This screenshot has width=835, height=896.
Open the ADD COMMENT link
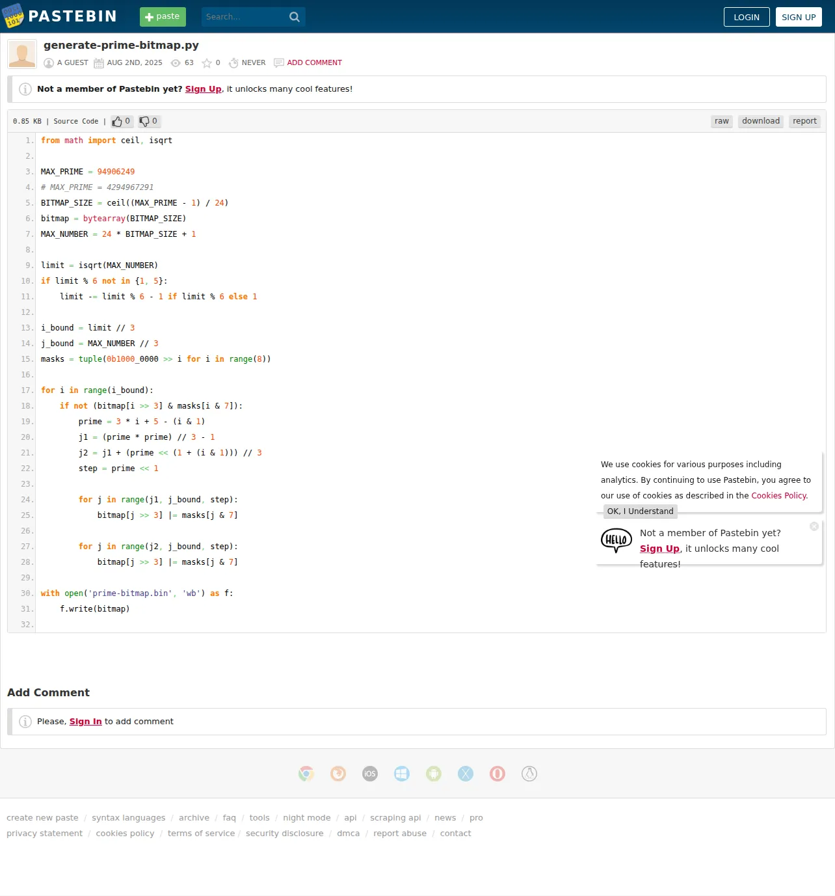click(x=315, y=62)
